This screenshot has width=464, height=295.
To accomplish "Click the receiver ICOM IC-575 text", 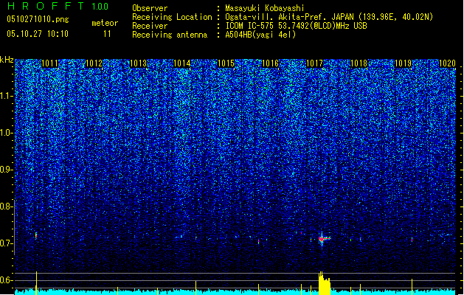I will (x=296, y=26).
